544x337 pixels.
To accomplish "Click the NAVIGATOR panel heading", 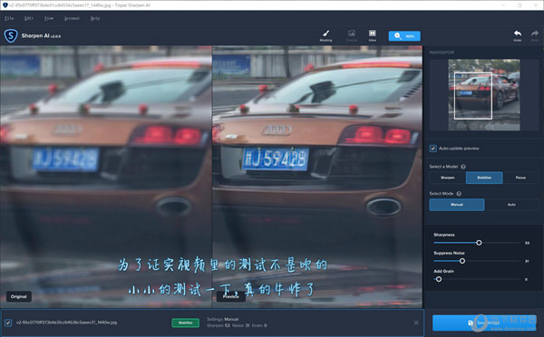I will [442, 53].
